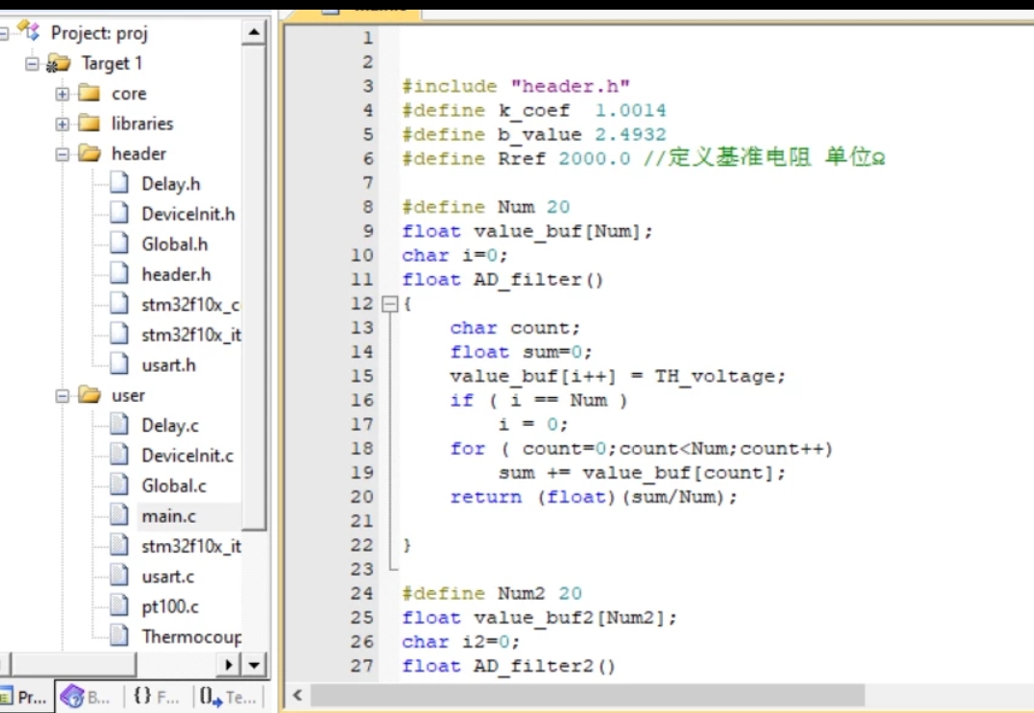Collapse AD_filter function code fold at line 12
The image size is (1034, 713).
coord(390,304)
